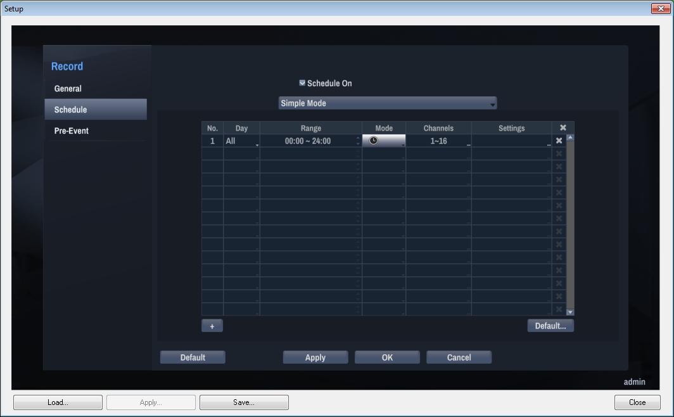The height and width of the screenshot is (417, 674).
Task: Open the Channels 1~16 selector
Action: (438, 141)
